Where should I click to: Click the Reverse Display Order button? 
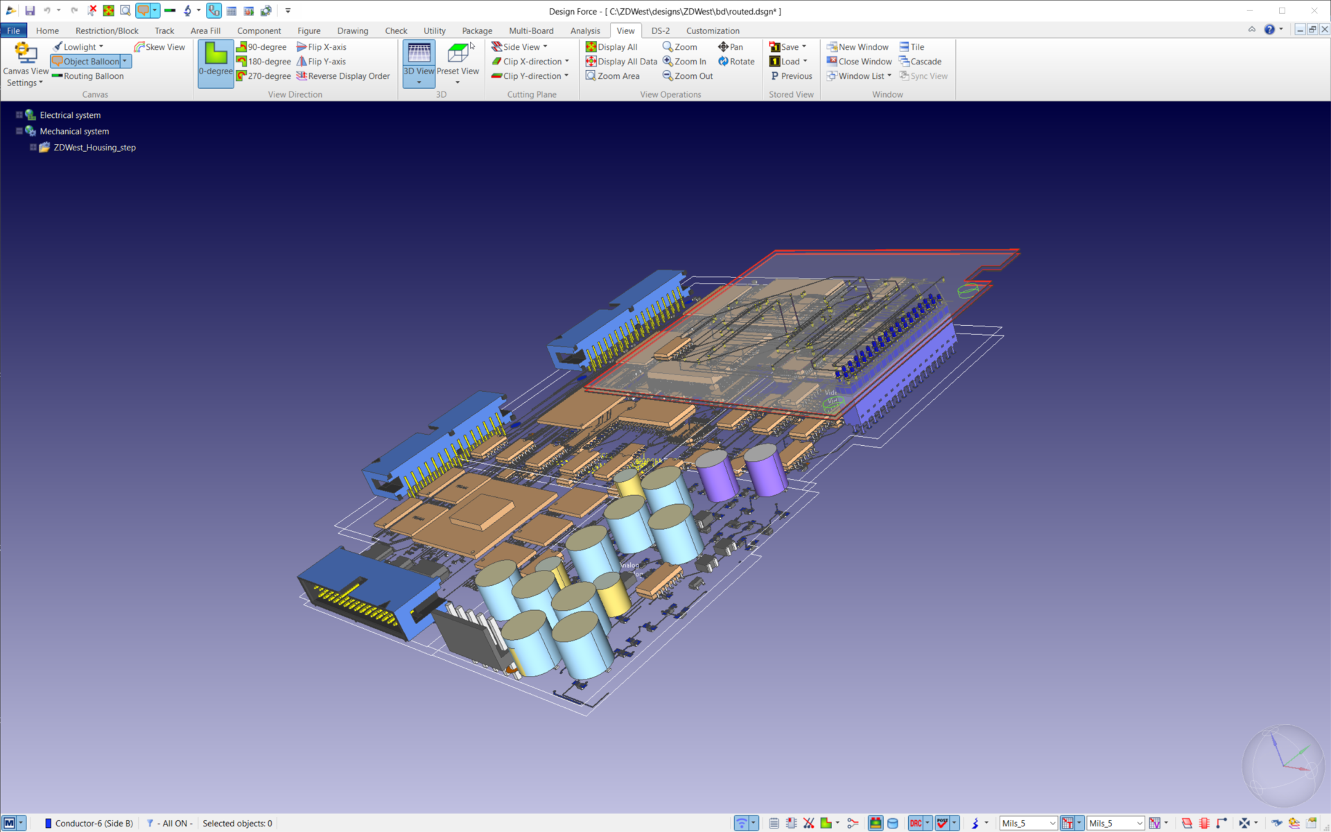344,76
